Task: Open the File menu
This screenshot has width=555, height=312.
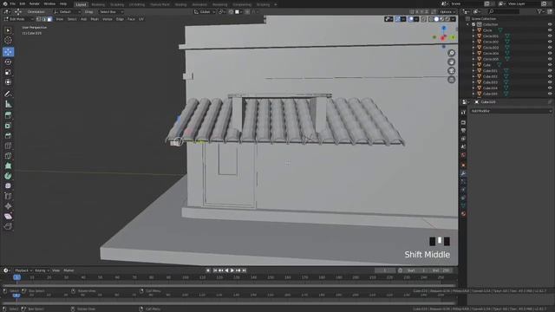Action: [13, 3]
